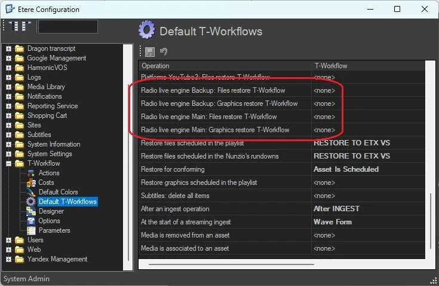Click the search box in the top toolbar

tap(67, 26)
